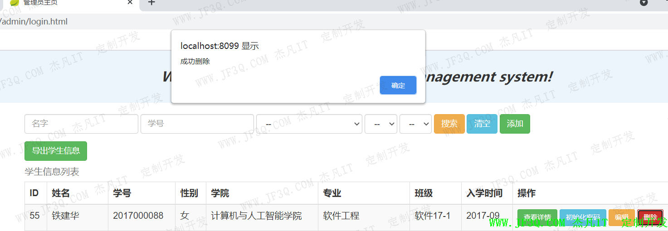Click the 确定 button in the alert dialog
Image resolution: width=668 pixels, height=231 pixels.
click(x=398, y=85)
